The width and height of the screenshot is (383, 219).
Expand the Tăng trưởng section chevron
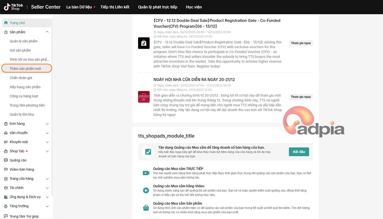coord(47,206)
